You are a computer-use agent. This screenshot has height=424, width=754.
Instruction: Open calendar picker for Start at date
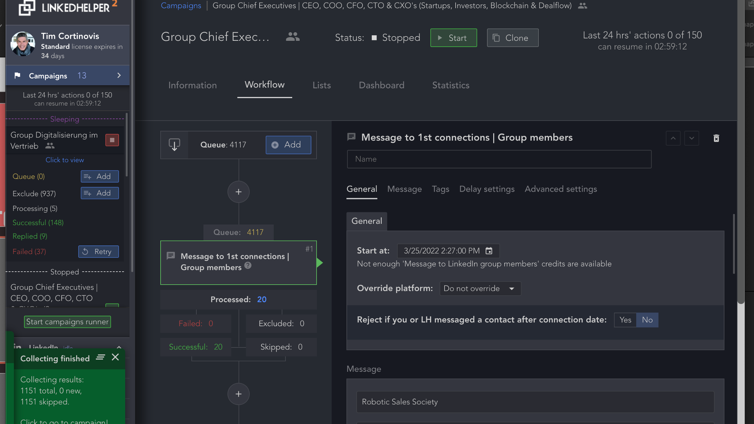point(489,251)
